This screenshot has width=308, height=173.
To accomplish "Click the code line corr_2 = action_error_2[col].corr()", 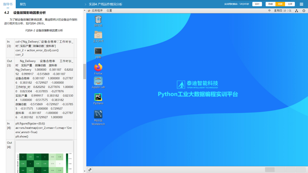I will (x=37, y=50).
